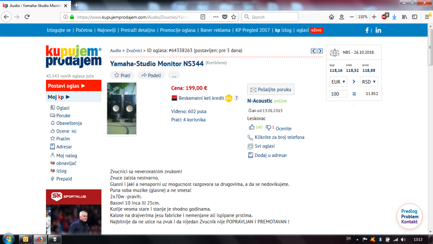The width and height of the screenshot is (433, 244).
Task: Open Firefox reader view icon
Action: tap(203, 17)
